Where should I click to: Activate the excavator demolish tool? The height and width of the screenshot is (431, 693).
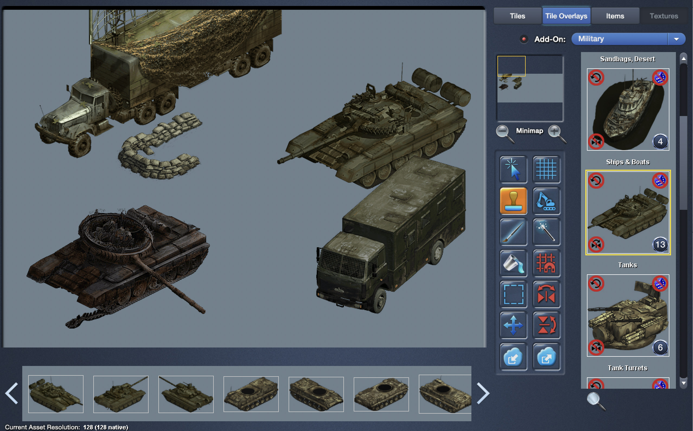coord(547,201)
